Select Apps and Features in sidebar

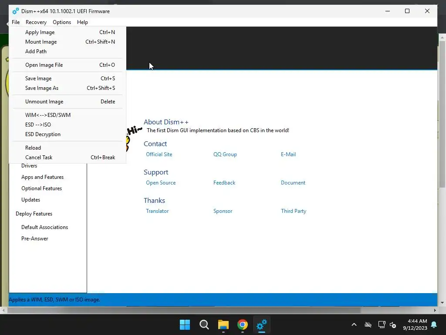tap(42, 177)
